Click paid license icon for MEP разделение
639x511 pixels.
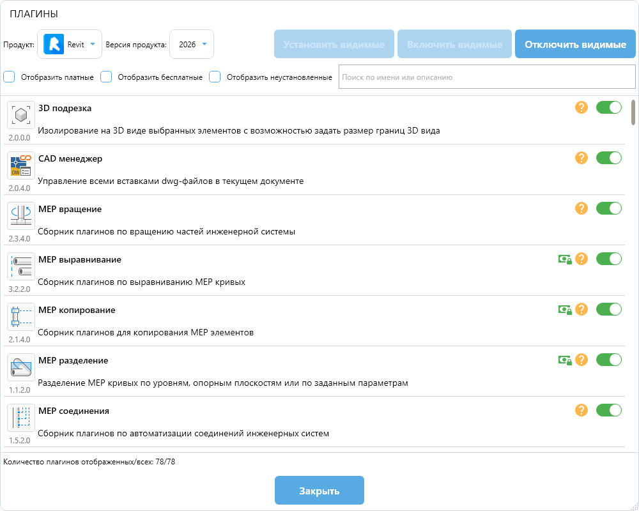pyautogui.click(x=564, y=360)
